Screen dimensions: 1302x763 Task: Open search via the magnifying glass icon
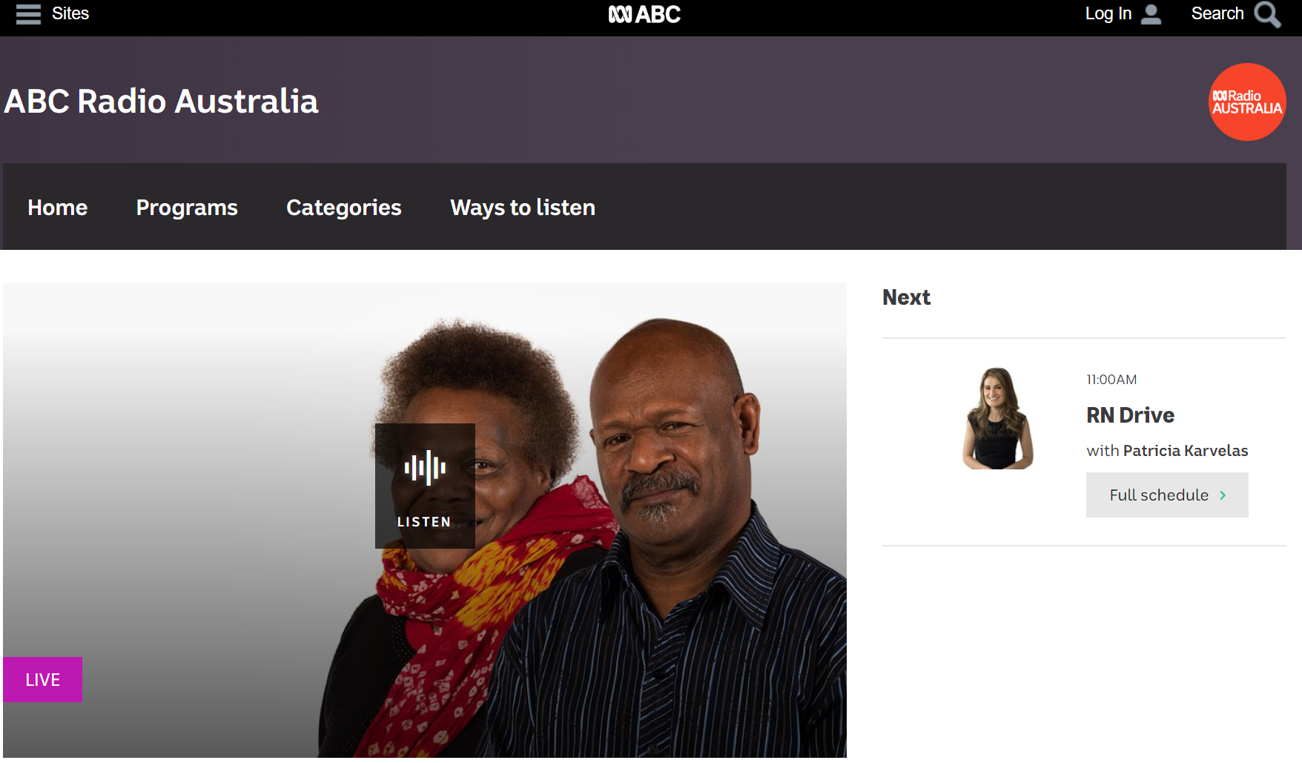point(1267,14)
